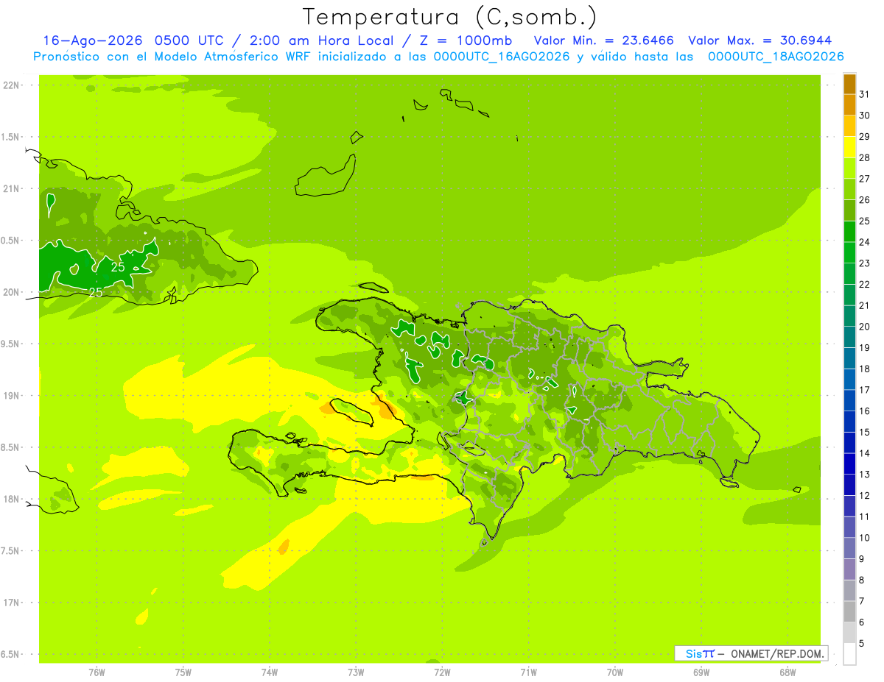The height and width of the screenshot is (682, 884).
Task: Pick the orange swatch between 29 and 30
Action: [849, 126]
